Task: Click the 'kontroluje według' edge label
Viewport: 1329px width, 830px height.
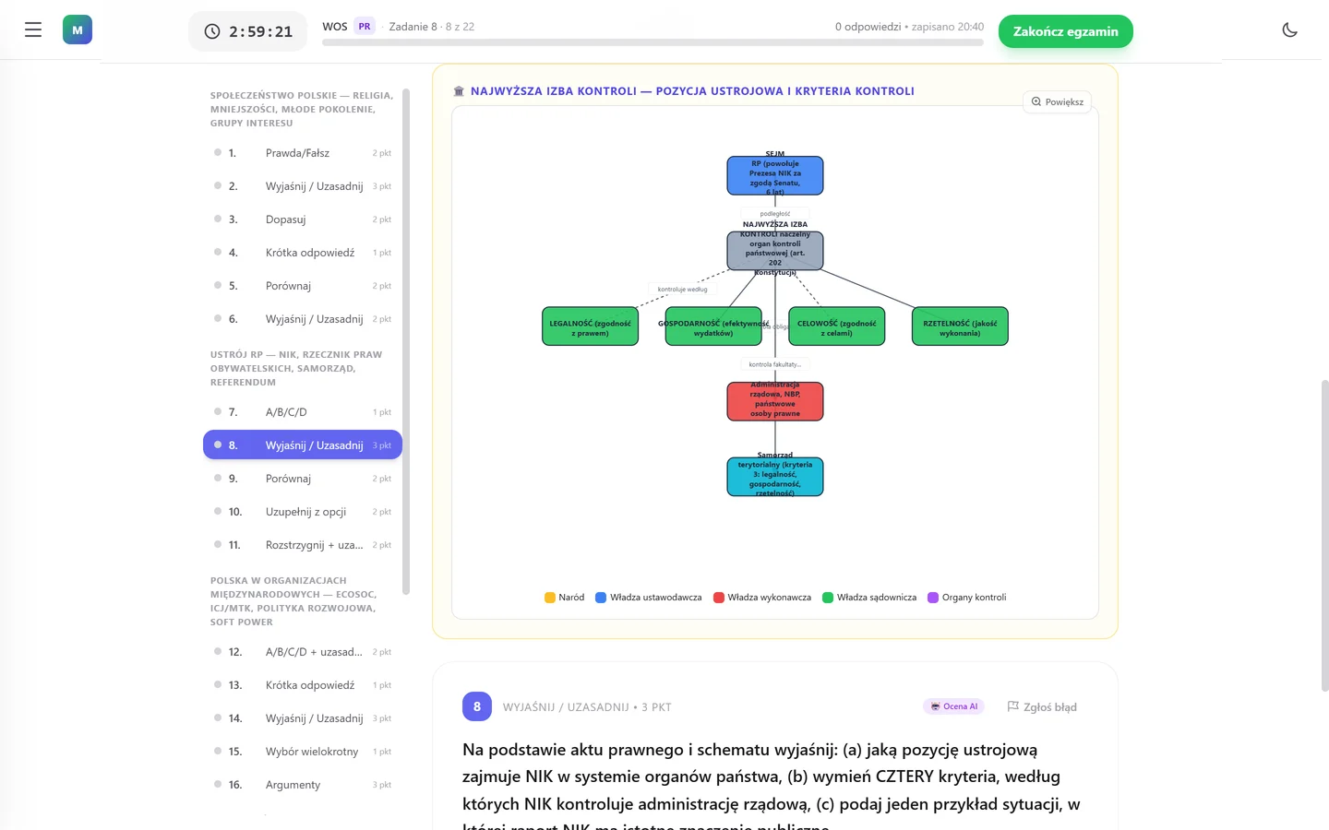Action: 683,290
